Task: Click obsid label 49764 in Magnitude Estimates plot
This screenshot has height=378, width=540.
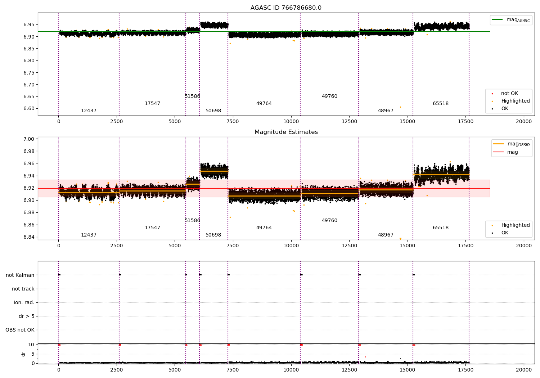Action: (264, 228)
